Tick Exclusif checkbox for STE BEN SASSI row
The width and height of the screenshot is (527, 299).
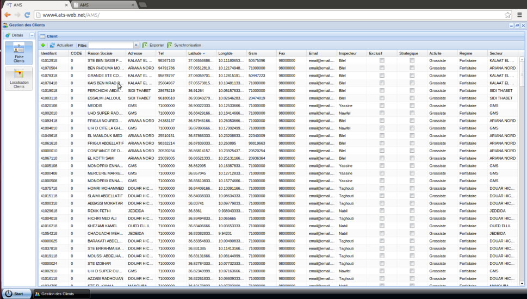382,61
